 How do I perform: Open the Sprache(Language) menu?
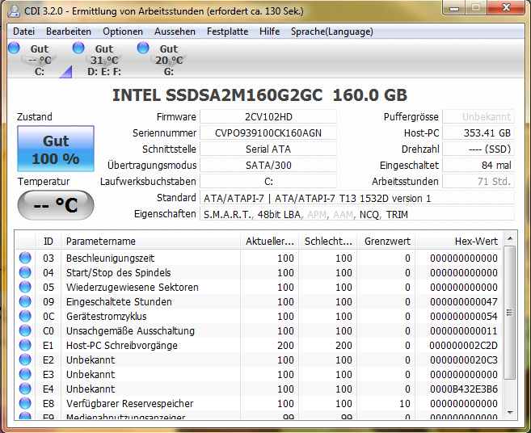click(332, 32)
